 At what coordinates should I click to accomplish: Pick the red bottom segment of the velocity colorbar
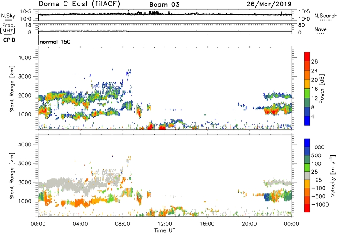point(307,208)
